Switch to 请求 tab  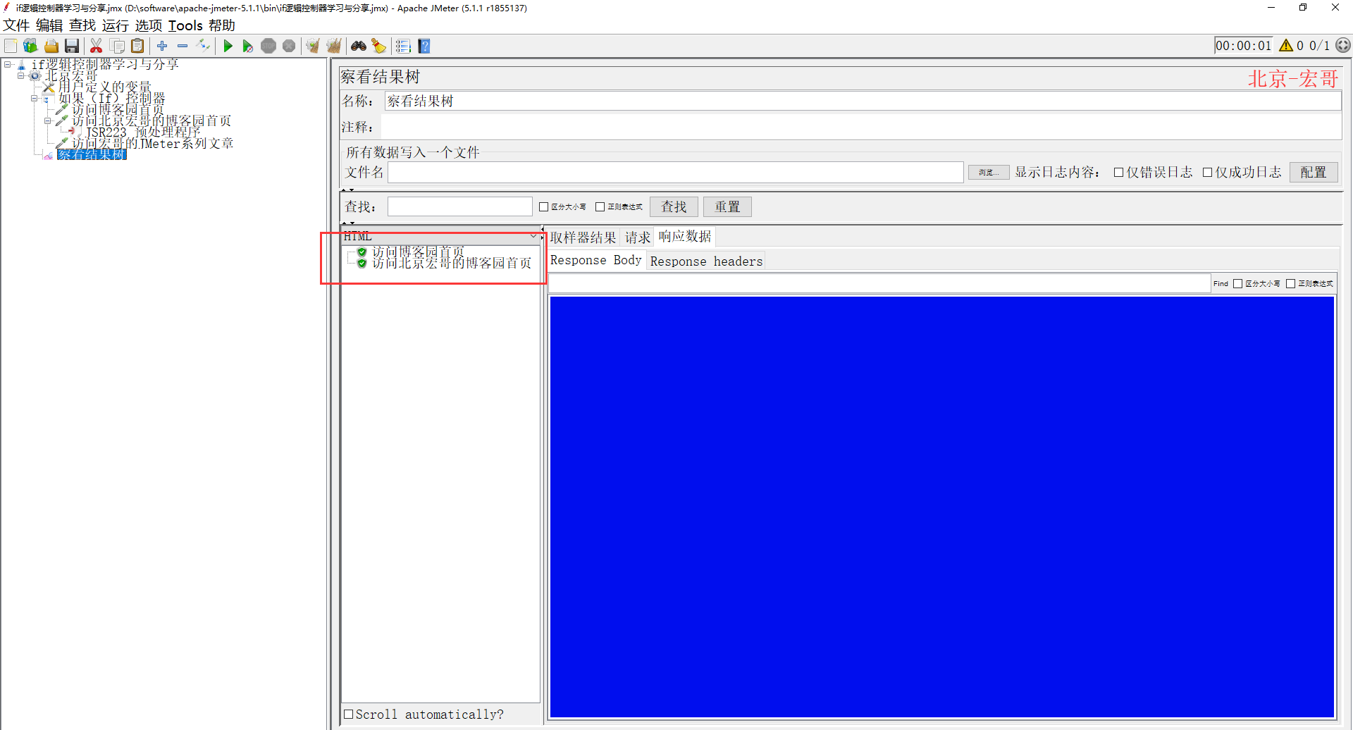pyautogui.click(x=638, y=237)
